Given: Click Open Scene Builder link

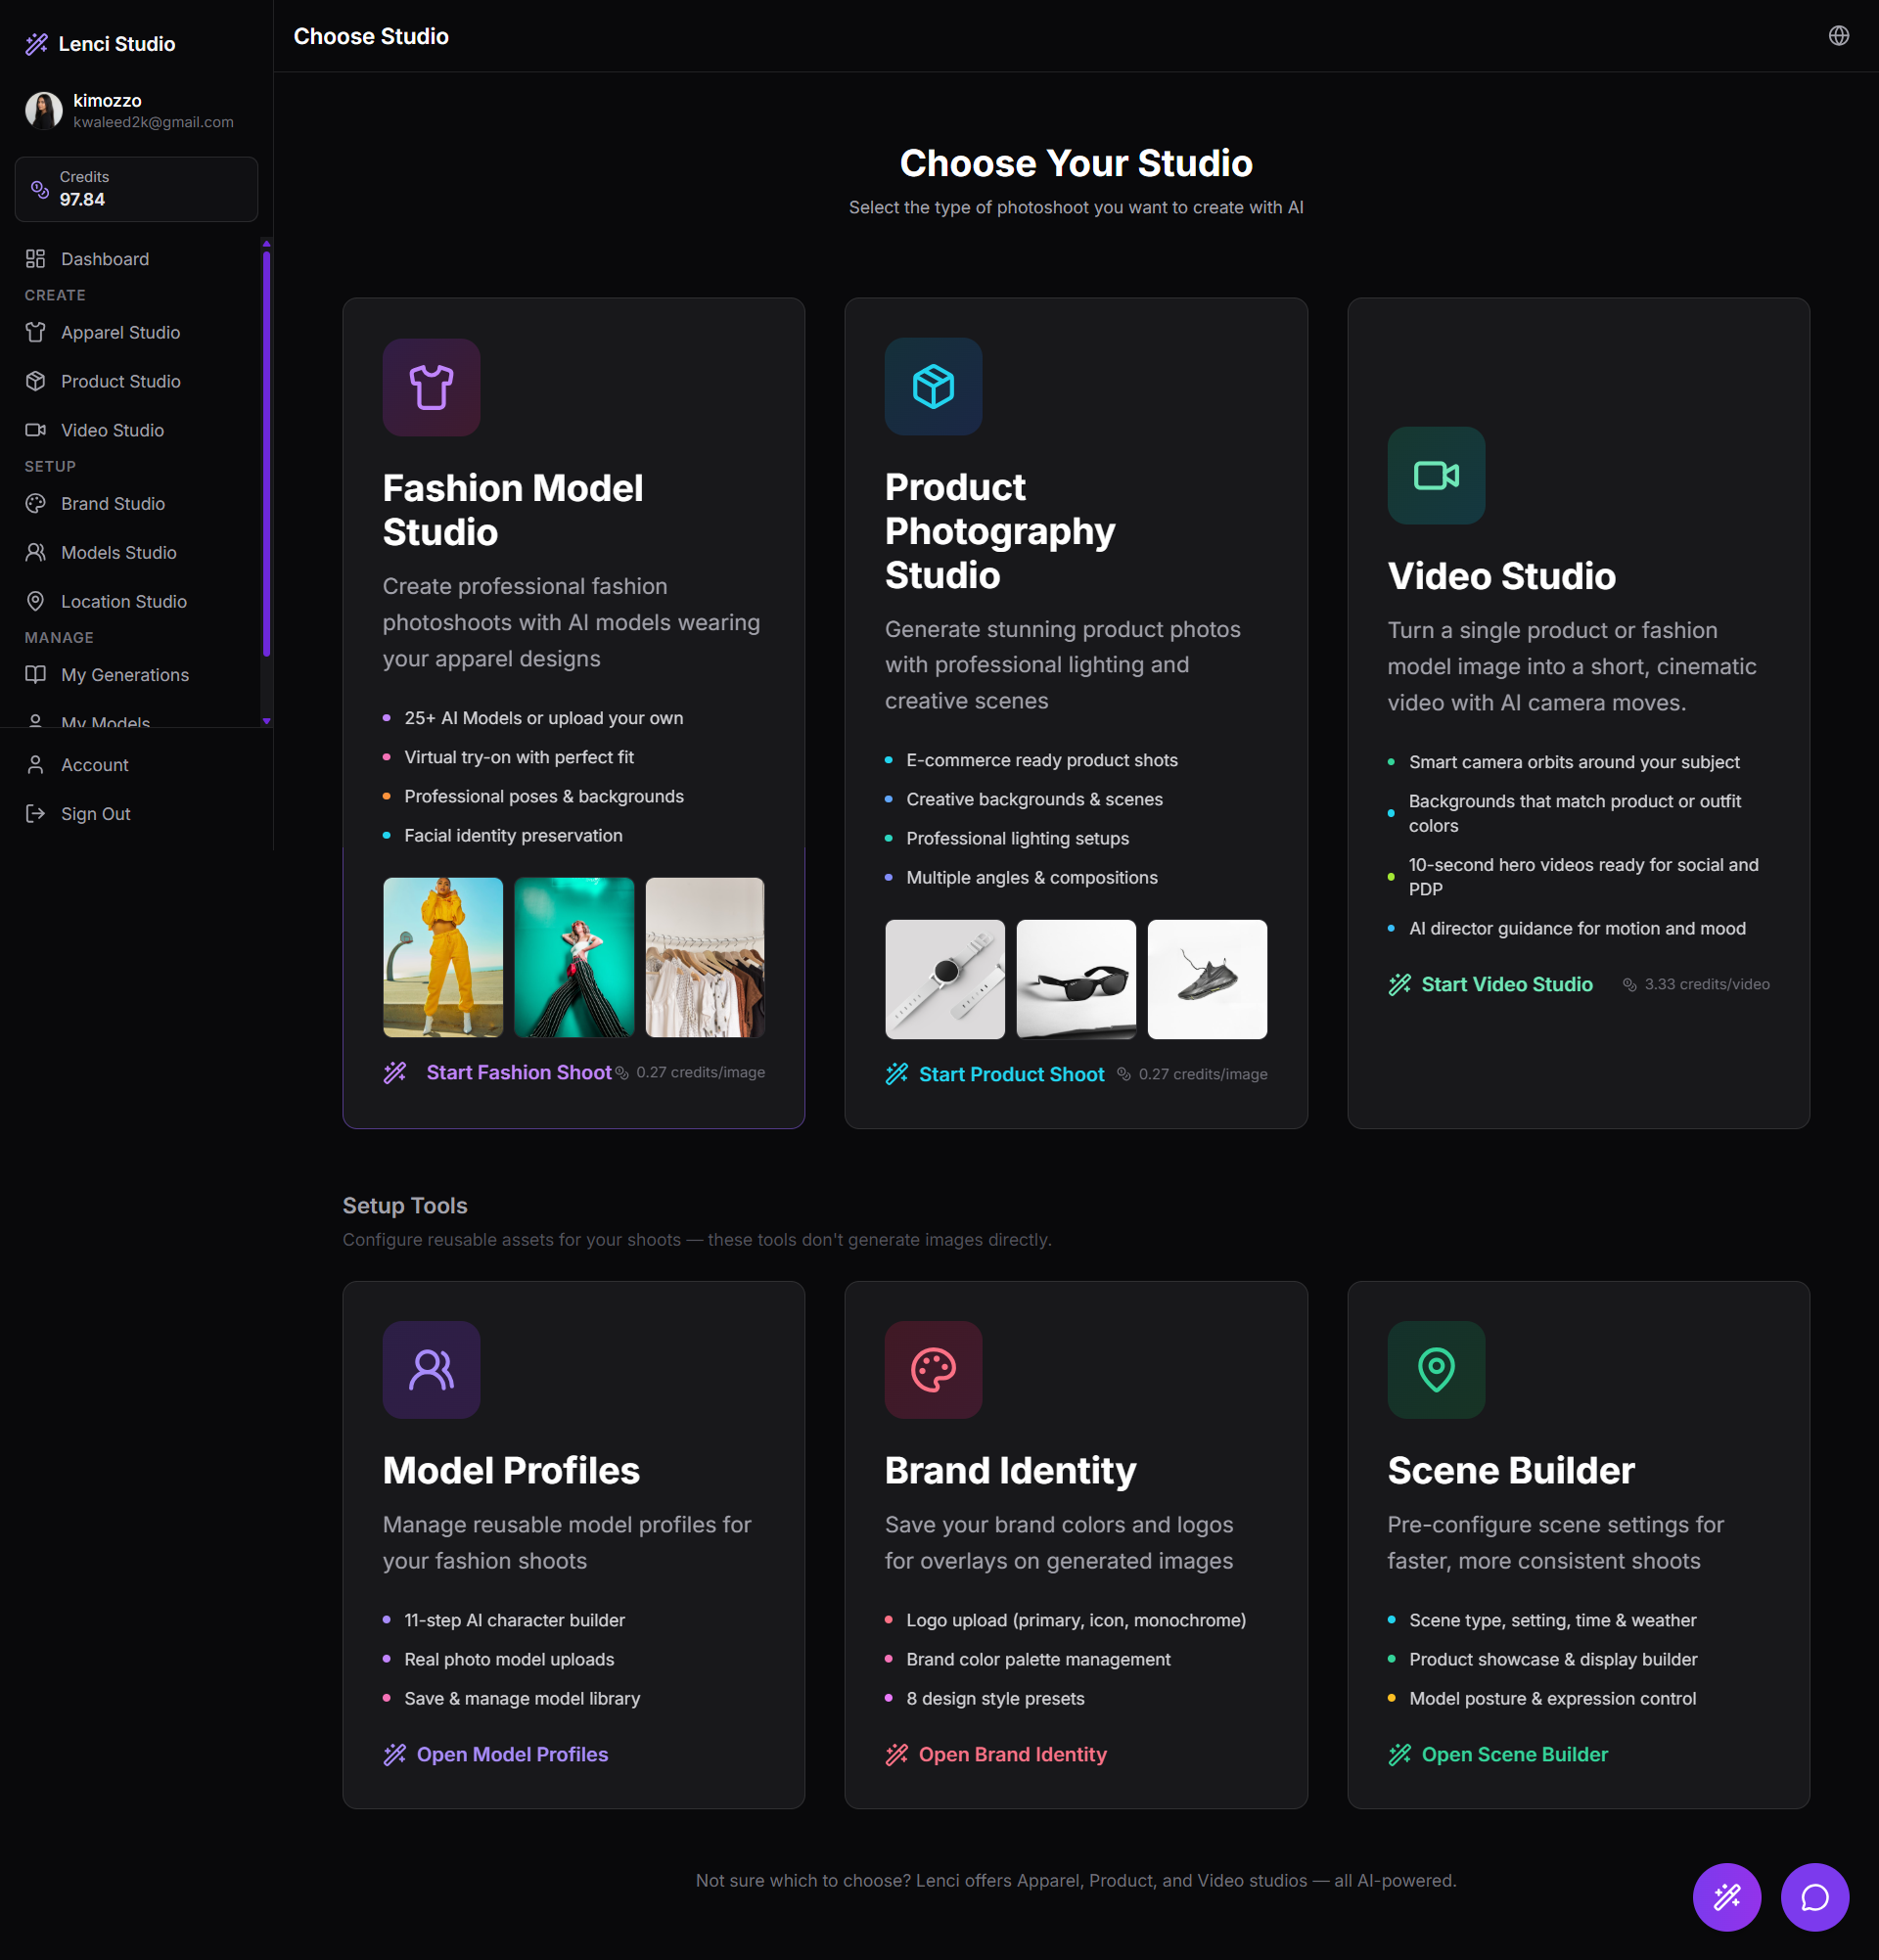Looking at the screenshot, I should (x=1514, y=1754).
